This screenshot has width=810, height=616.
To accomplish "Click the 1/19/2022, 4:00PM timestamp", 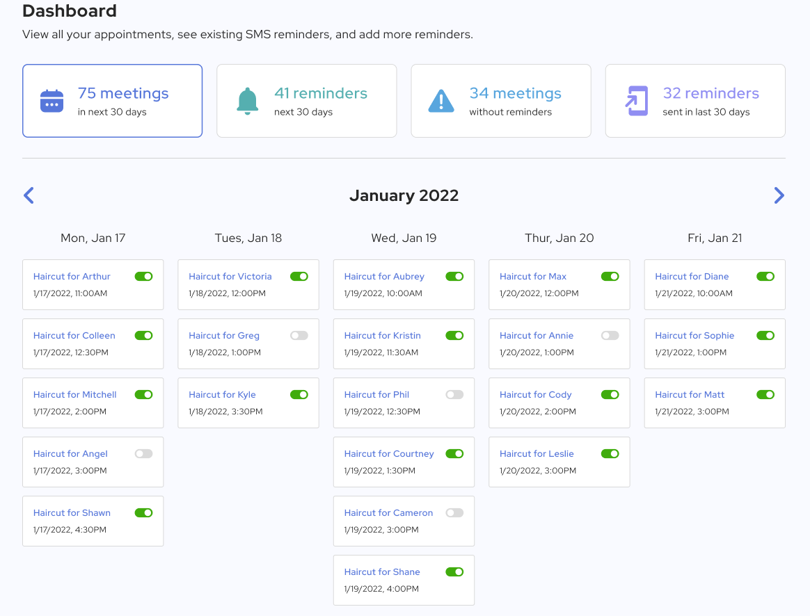I will [381, 589].
